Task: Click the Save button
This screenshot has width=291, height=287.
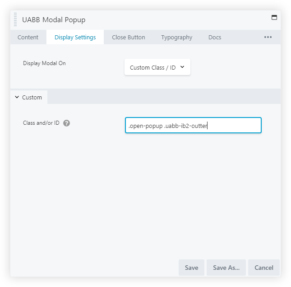Action: (191, 268)
